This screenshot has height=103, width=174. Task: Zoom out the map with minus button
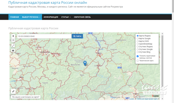point(13,40)
